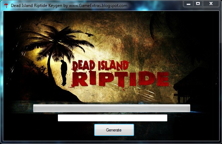Click the empty key output text field

pos(113,118)
